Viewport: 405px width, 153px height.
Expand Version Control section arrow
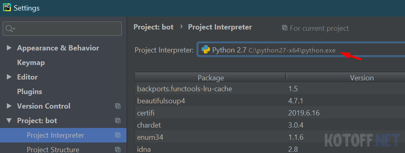click(x=9, y=106)
